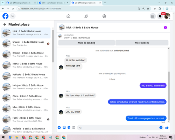
Task: Show hidden system tray icons
Action: [150, 137]
